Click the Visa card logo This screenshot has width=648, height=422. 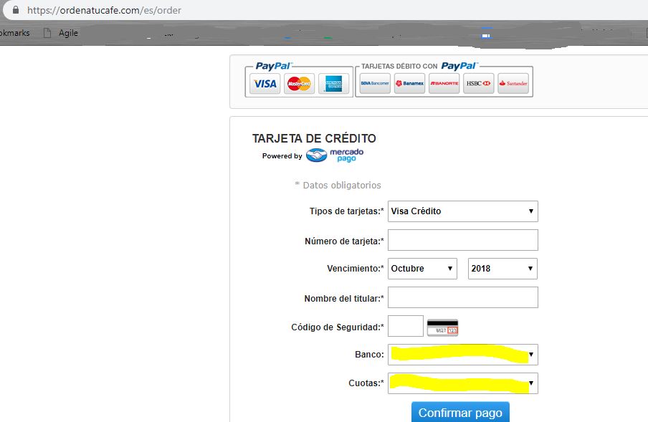click(265, 84)
